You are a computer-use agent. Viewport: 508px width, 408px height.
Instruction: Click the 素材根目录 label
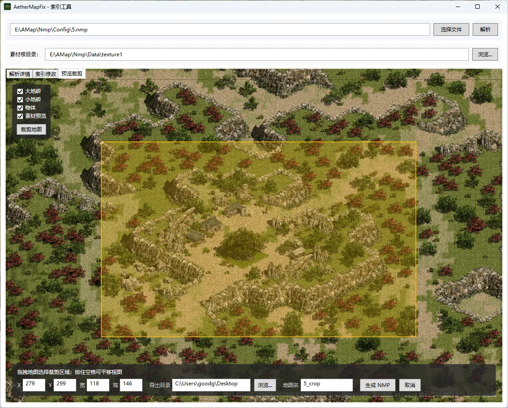tap(24, 55)
